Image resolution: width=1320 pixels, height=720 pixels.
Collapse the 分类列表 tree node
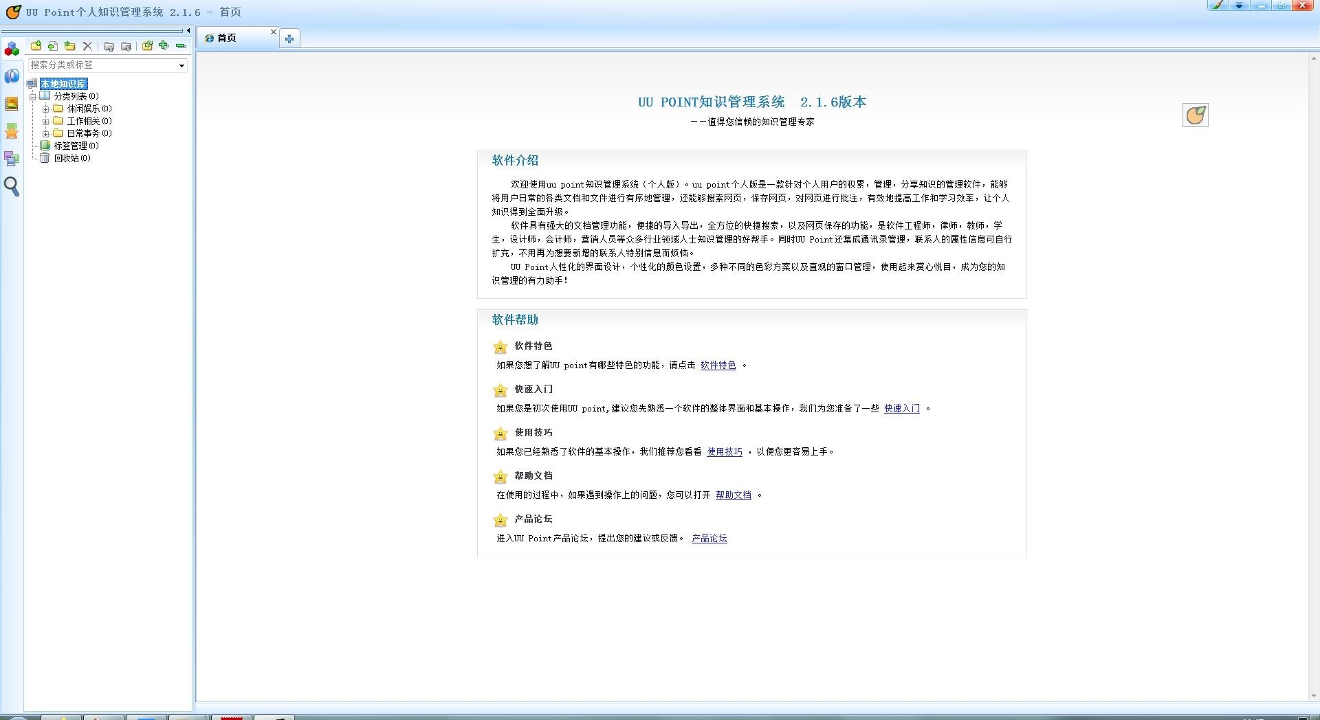[32, 96]
